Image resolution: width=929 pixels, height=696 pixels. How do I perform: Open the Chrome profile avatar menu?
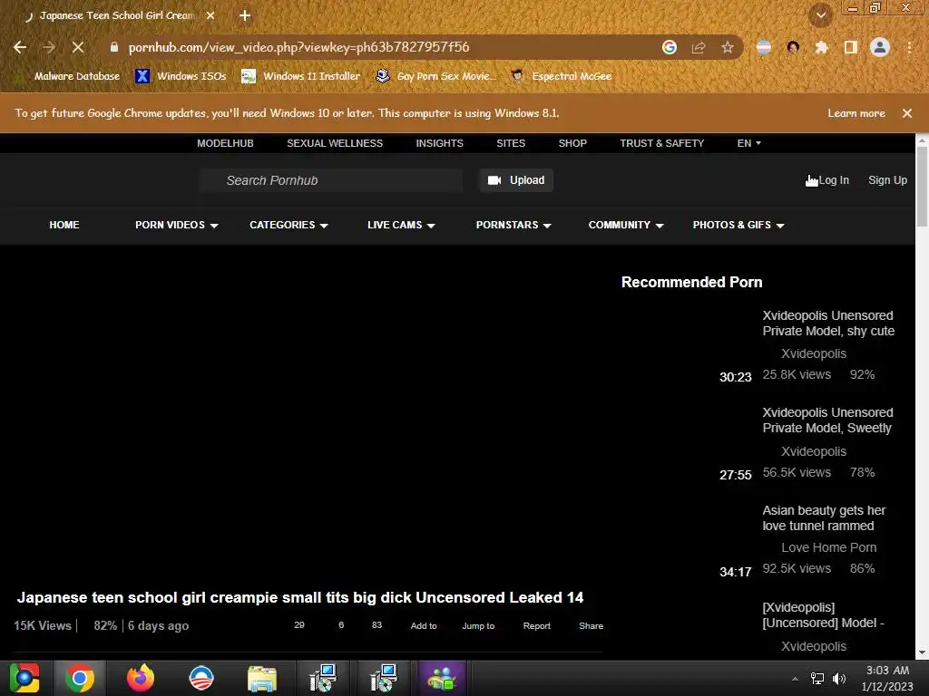pyautogui.click(x=880, y=47)
